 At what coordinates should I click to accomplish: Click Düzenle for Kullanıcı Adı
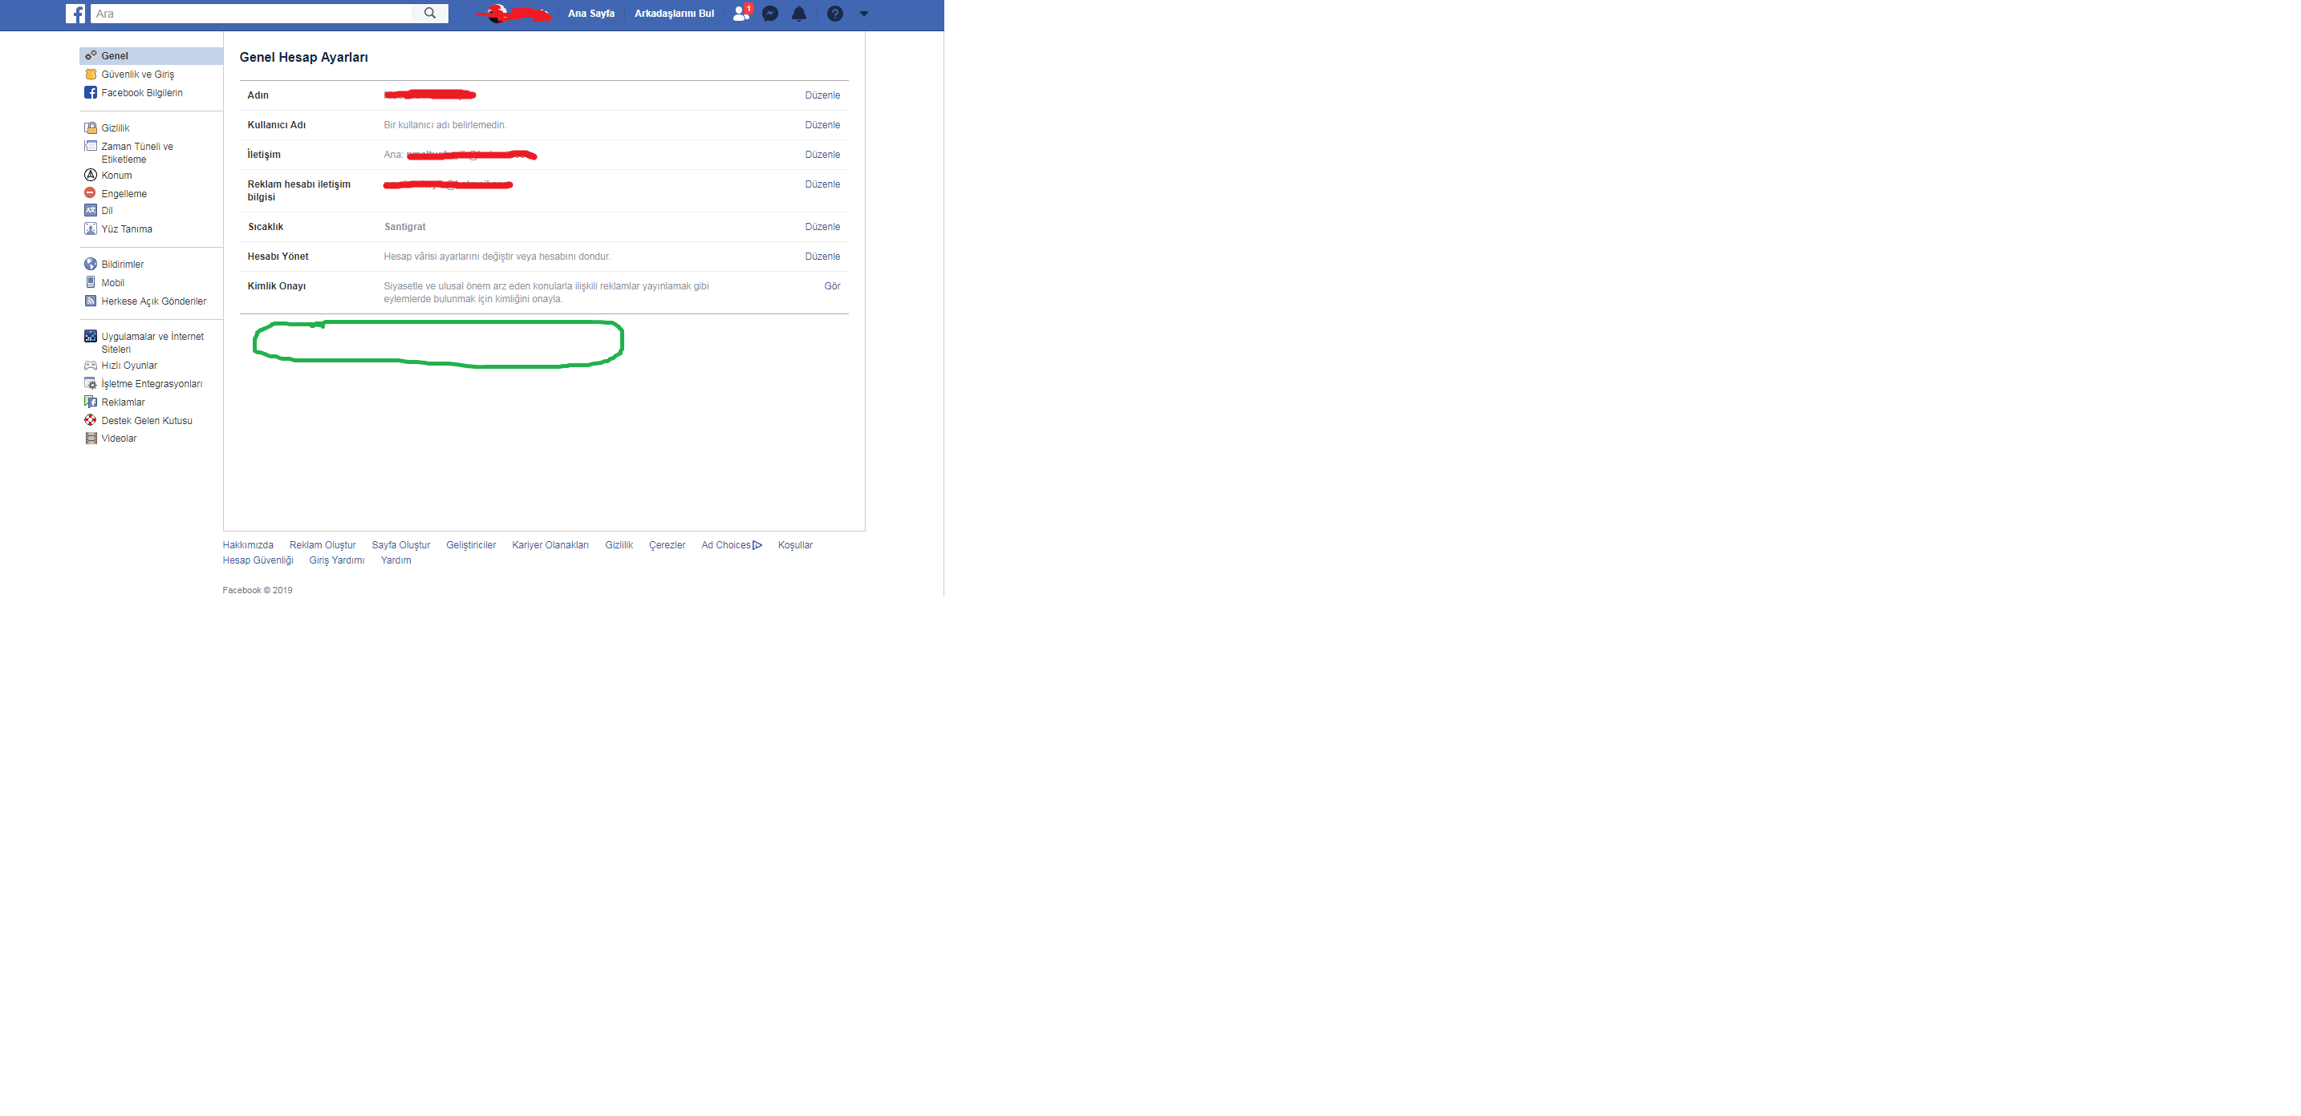[x=822, y=125]
